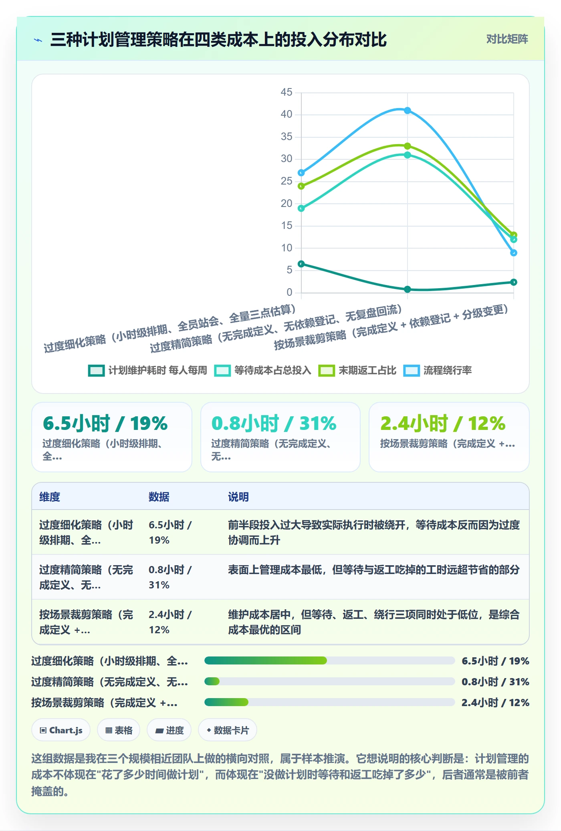The image size is (561, 831).
Task: Click the x-axis label 按场景裁剪策略（完成定义 + 依赖登记 + 分级变更）
Action: coord(391,327)
